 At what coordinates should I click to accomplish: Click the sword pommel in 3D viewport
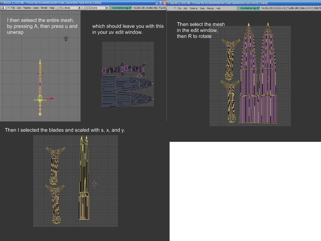(40, 114)
